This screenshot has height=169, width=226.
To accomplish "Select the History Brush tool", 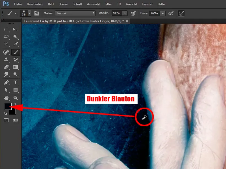I will point(16,60).
